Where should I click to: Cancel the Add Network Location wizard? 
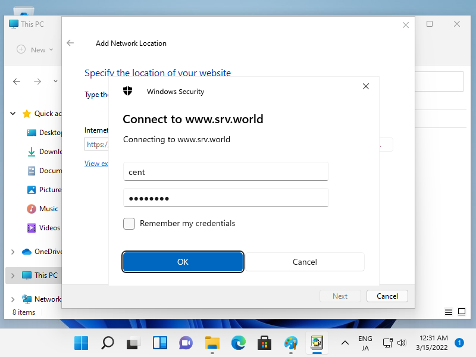click(x=387, y=296)
